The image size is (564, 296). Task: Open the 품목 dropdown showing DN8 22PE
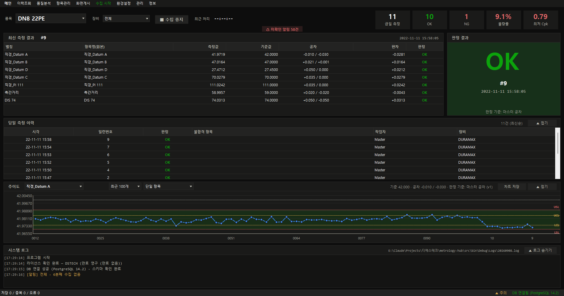(51, 18)
